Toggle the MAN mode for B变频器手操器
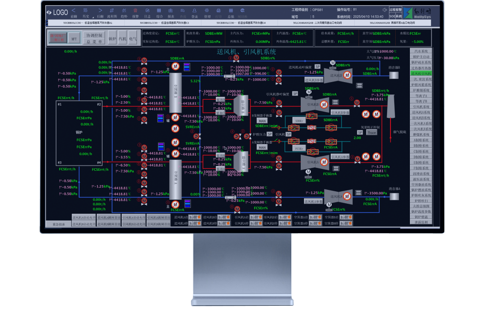Image resolution: width=484 pixels, height=312 pixels. (x=262, y=121)
